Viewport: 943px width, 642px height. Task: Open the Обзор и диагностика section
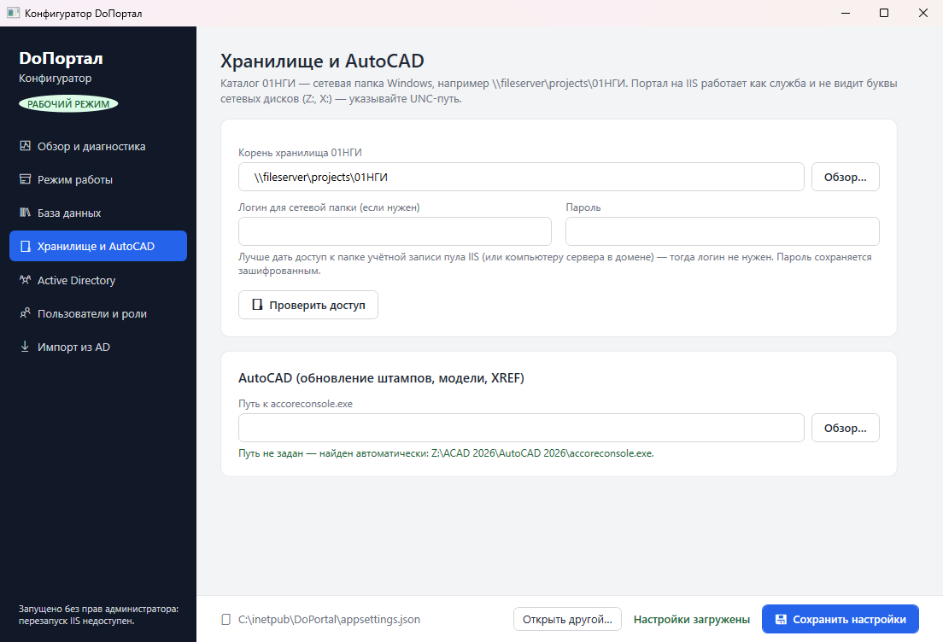click(98, 146)
